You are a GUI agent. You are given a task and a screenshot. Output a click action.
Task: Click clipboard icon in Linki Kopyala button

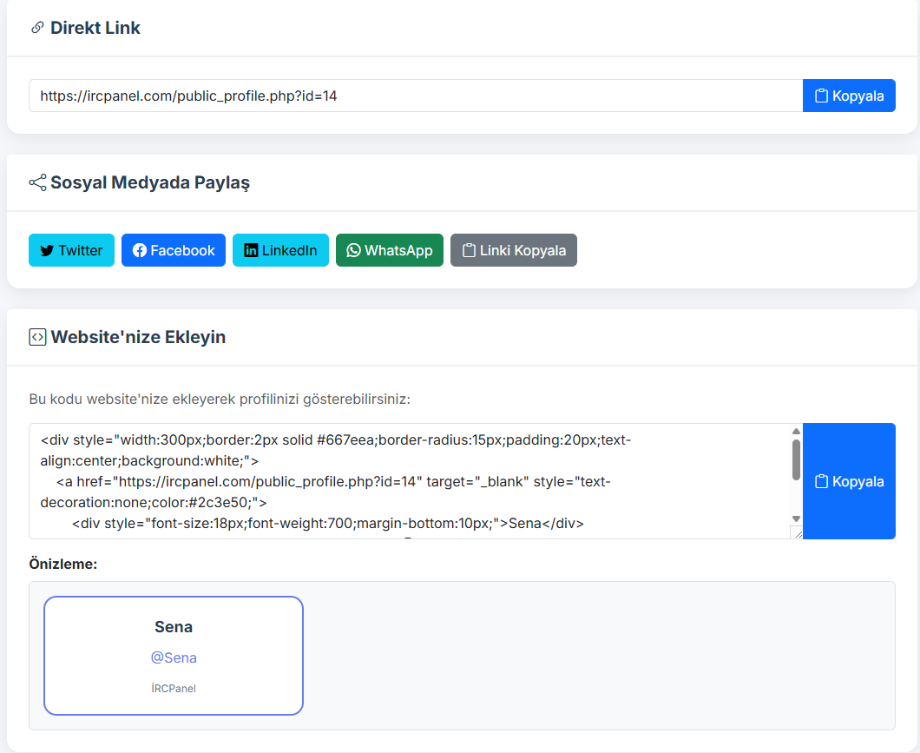469,251
